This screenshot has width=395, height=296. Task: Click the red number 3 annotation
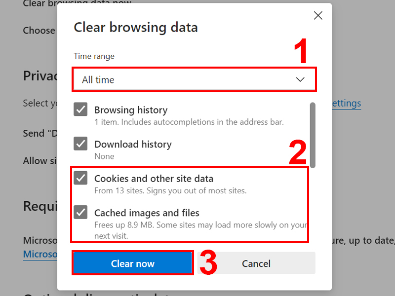[207, 264]
